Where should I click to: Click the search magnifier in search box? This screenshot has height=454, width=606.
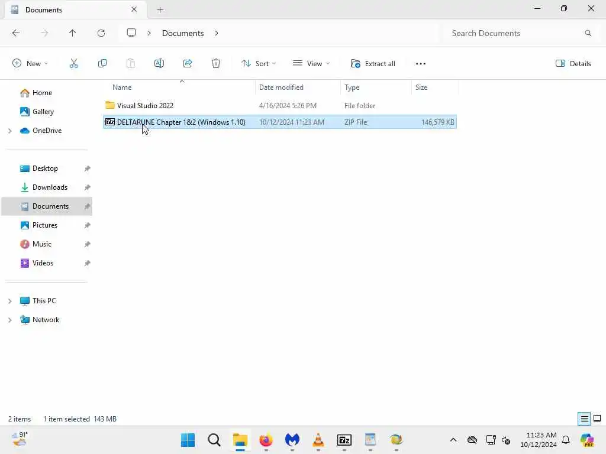coord(588,33)
